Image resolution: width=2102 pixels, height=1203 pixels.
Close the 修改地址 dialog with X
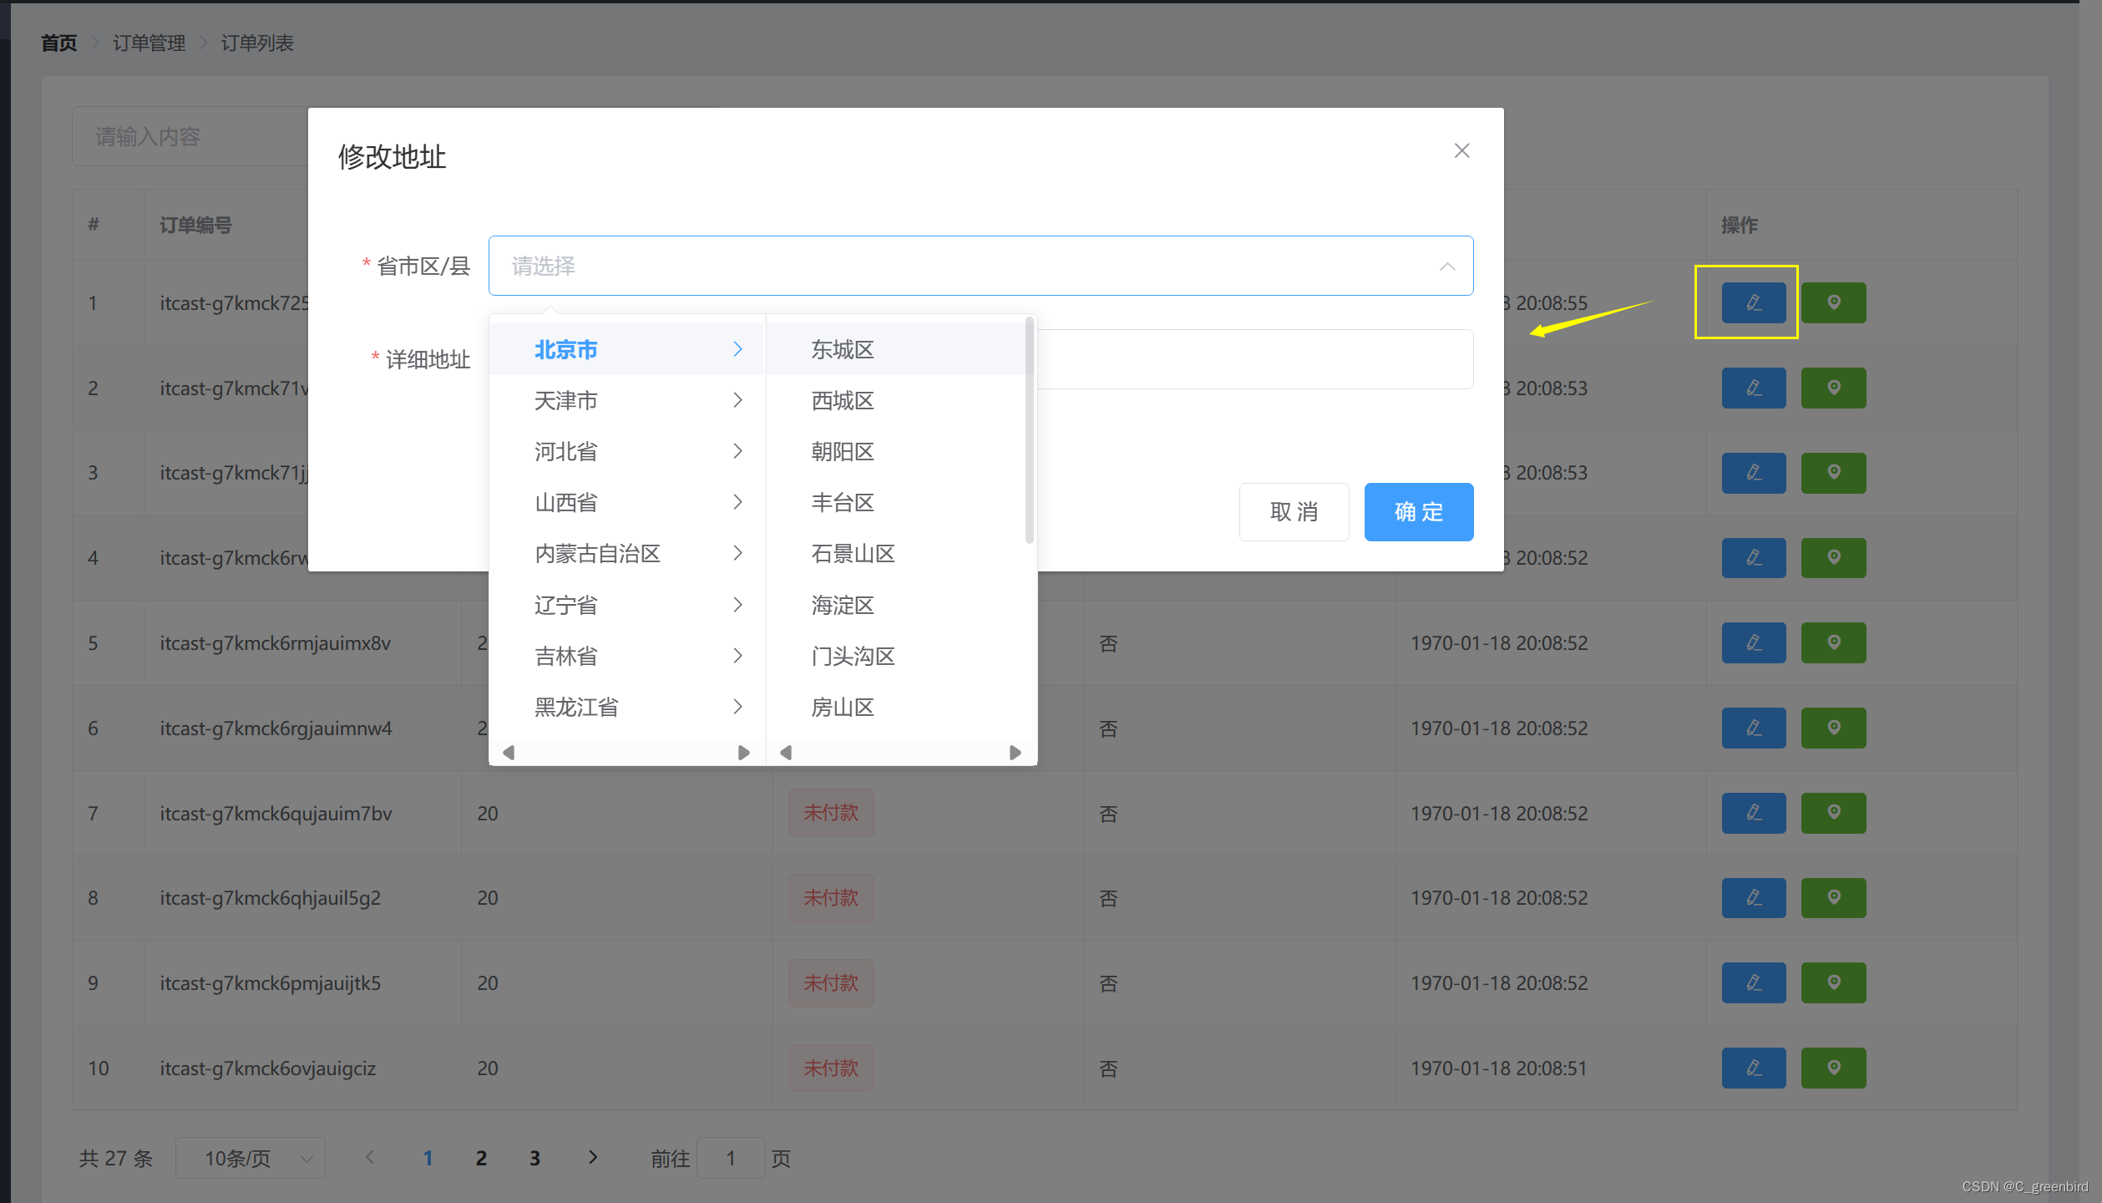[x=1461, y=150]
